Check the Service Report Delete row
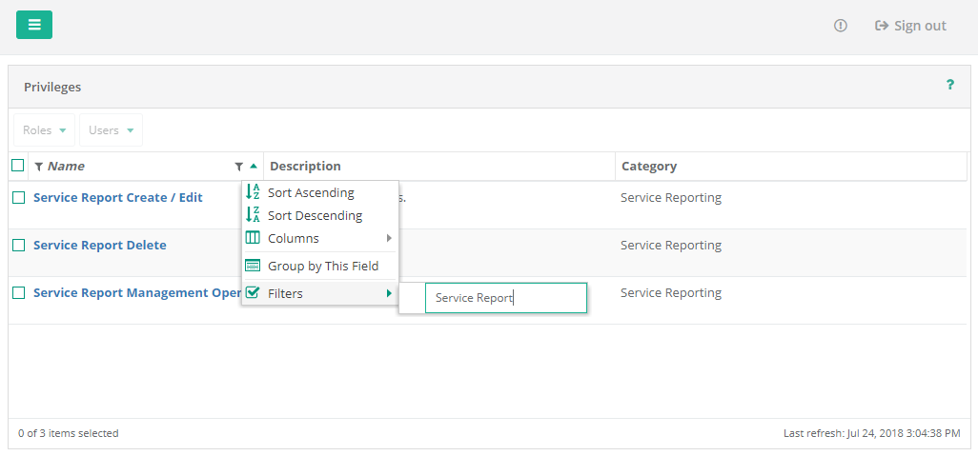 19,246
